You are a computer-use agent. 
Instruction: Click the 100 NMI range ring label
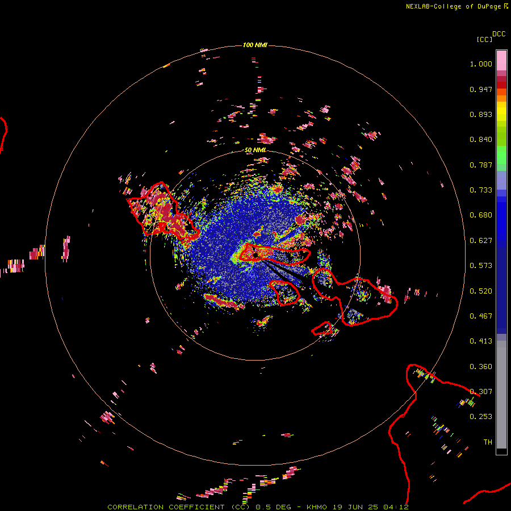[x=255, y=45]
